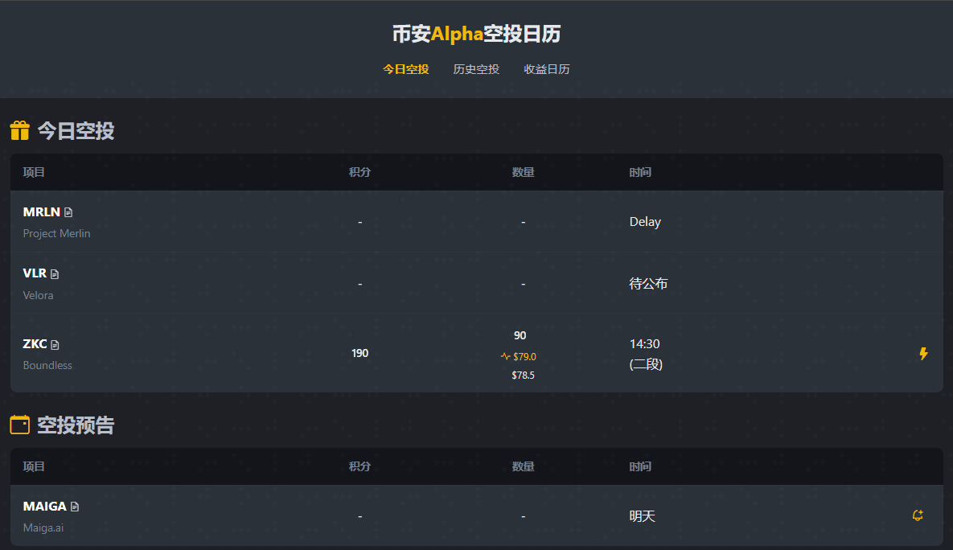Switch to the 历史空投 tab
Viewport: 953px width, 550px height.
(x=476, y=69)
